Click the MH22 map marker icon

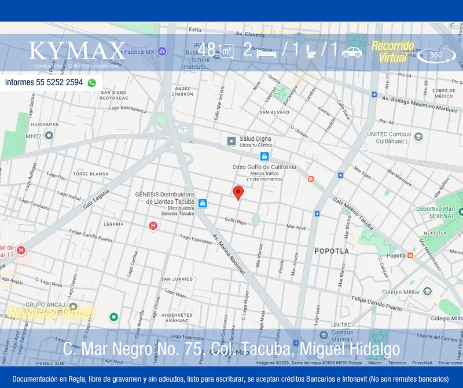click(49, 136)
